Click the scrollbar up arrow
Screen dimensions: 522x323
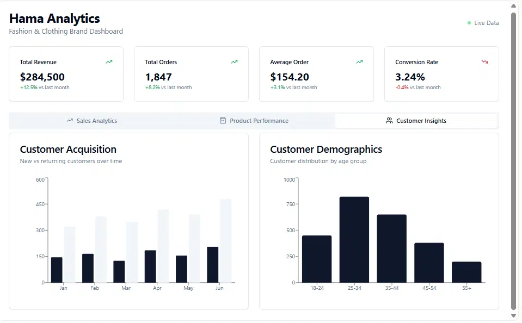point(513,6)
